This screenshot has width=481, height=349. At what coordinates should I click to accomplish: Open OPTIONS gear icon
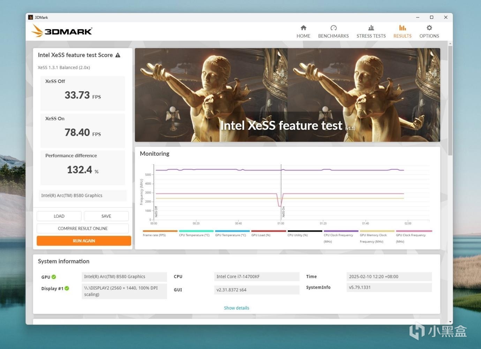coord(429,28)
